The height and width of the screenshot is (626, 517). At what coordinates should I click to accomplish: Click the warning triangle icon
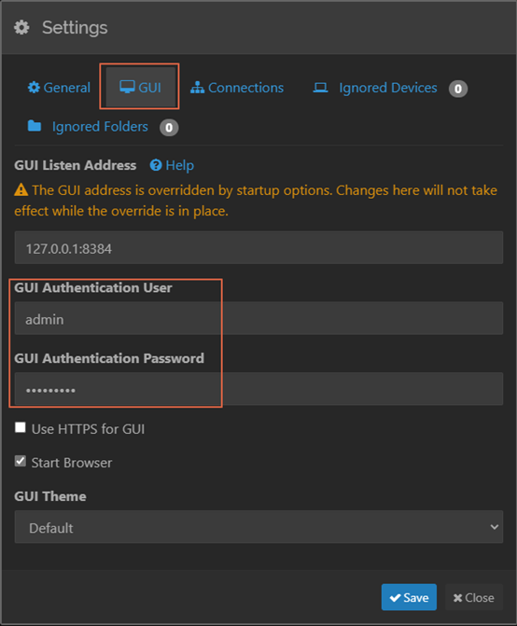tap(21, 190)
